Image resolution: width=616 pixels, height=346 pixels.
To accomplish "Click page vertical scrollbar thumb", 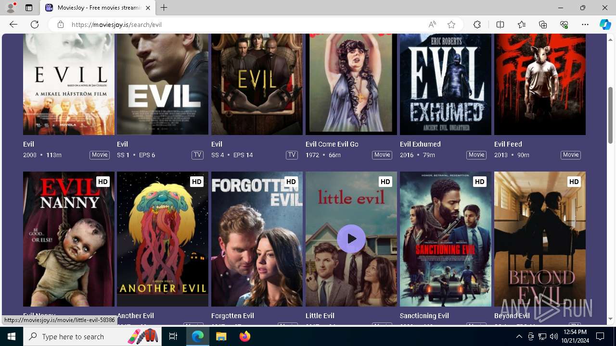I will tap(611, 115).
